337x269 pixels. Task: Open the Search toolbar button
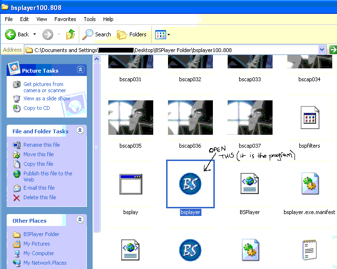click(x=97, y=34)
